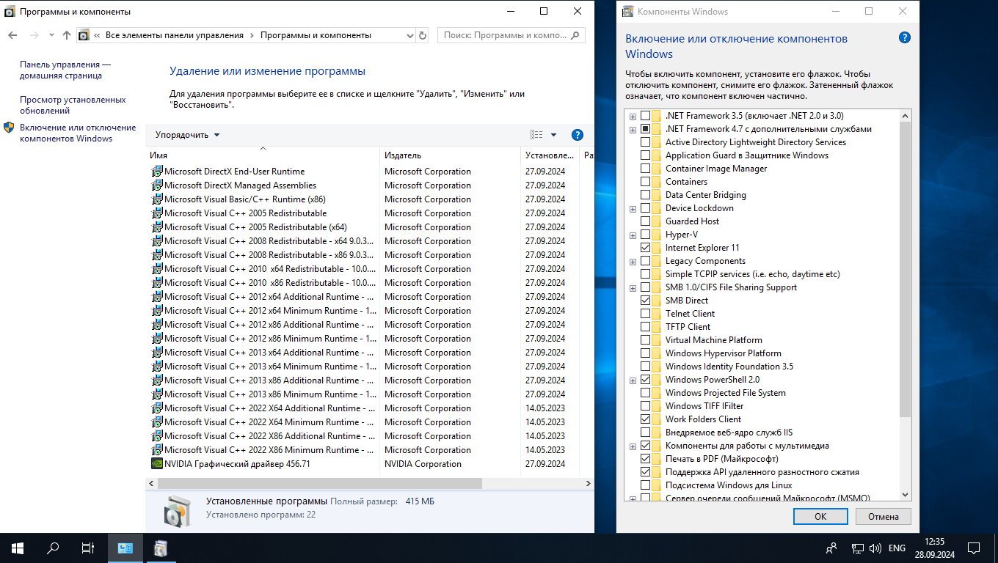Open the Упорядочить dropdown menu
Screen dimensions: 998x563
click(187, 135)
